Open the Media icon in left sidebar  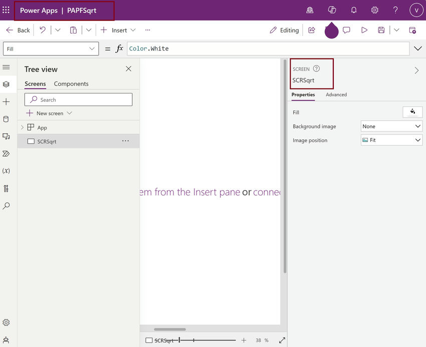[6, 136]
